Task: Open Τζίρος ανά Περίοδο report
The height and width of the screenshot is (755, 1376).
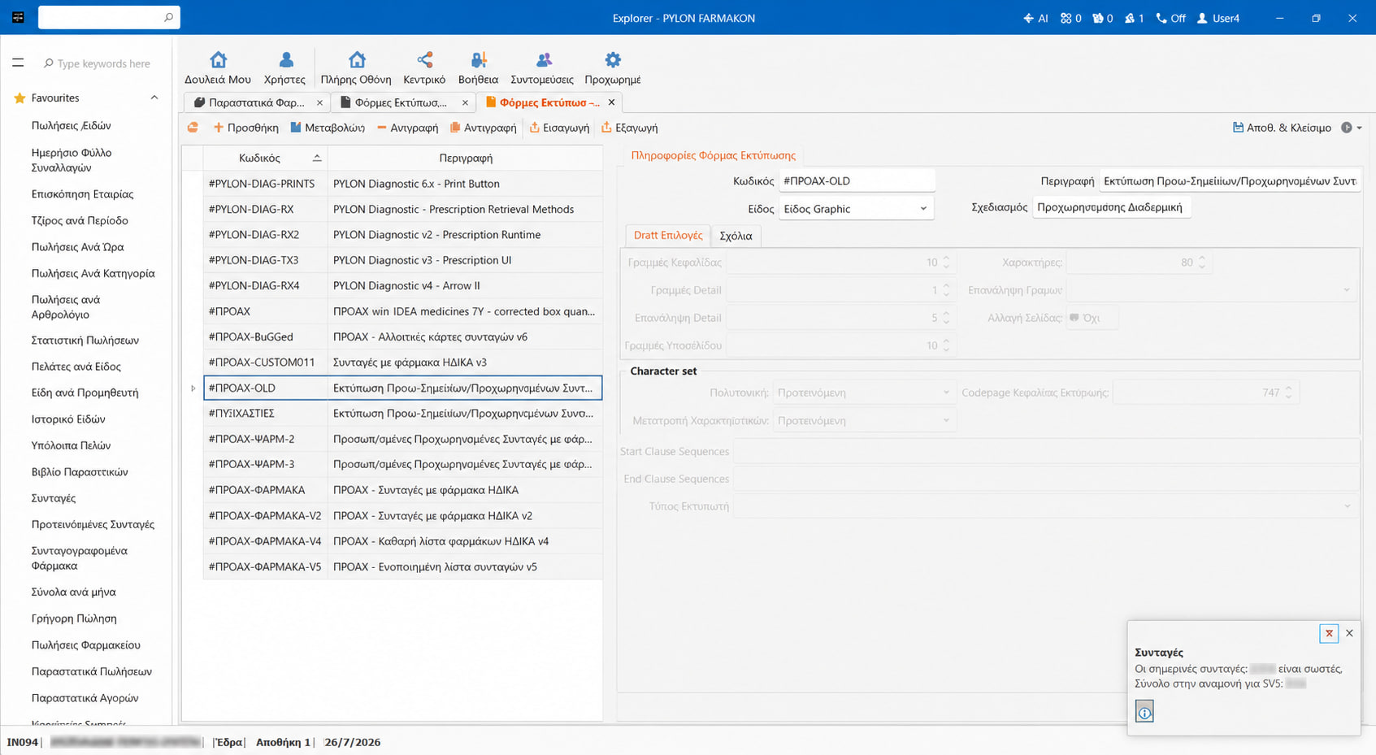Action: [x=80, y=220]
